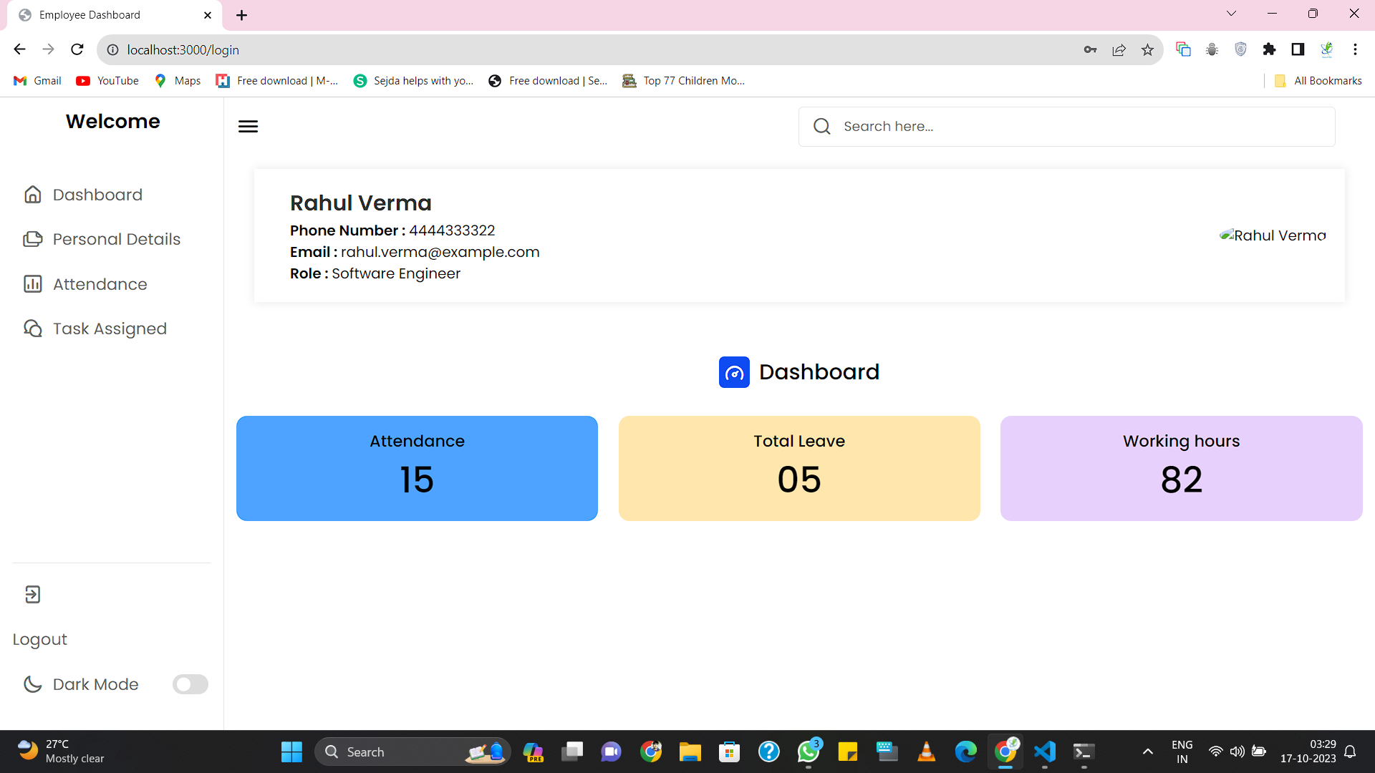Bookmark the page using the star toggle

[x=1147, y=49]
